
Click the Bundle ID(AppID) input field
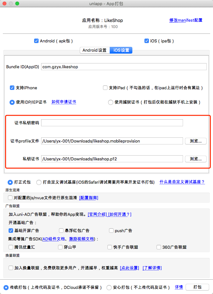124,67
